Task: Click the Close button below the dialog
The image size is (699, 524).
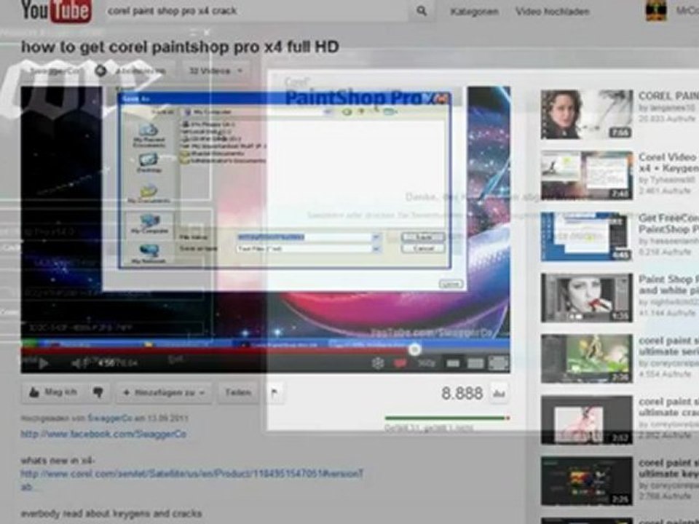Action: pyautogui.click(x=451, y=284)
